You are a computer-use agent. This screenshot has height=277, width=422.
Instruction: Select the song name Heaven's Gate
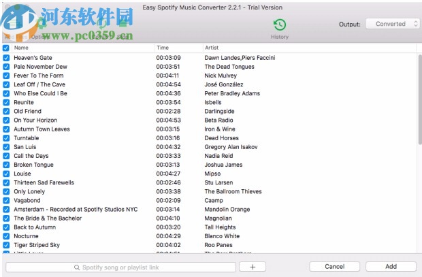(33, 58)
